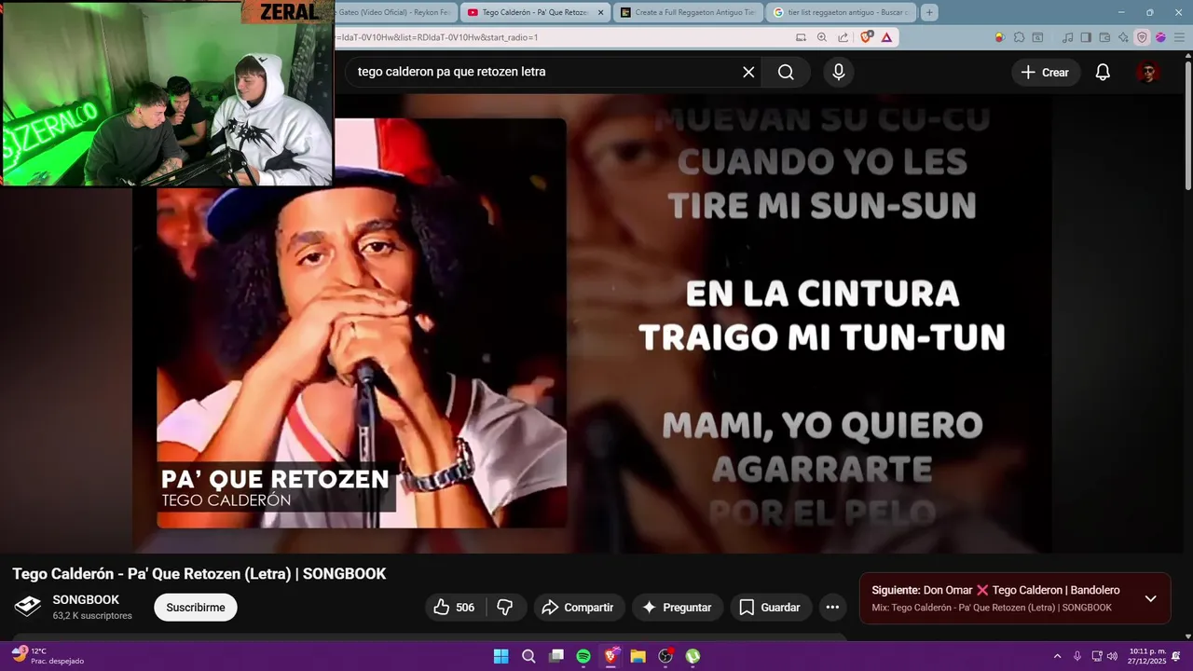
Task: Open the Brave VPN shield button
Action: [x=1142, y=37]
